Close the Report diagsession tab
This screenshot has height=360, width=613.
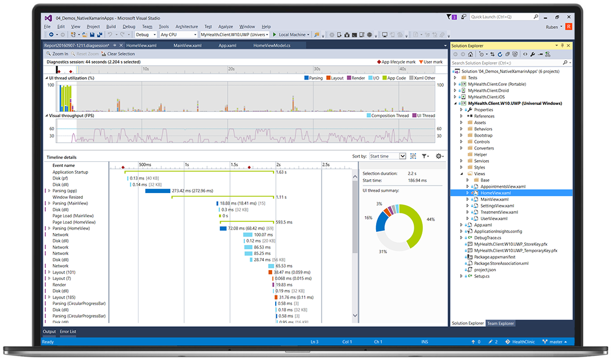pyautogui.click(x=121, y=45)
